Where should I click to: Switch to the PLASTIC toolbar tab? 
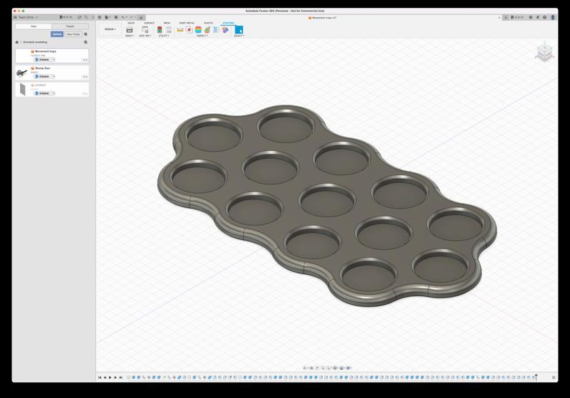[209, 23]
